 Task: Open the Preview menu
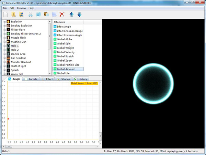click(x=21, y=8)
